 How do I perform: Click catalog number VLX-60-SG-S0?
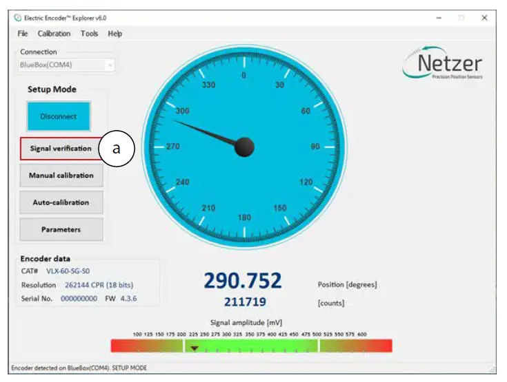point(68,271)
